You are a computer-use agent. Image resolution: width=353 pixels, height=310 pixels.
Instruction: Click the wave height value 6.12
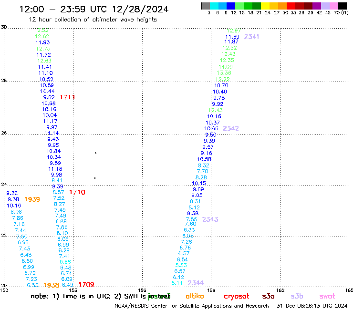(178, 277)
